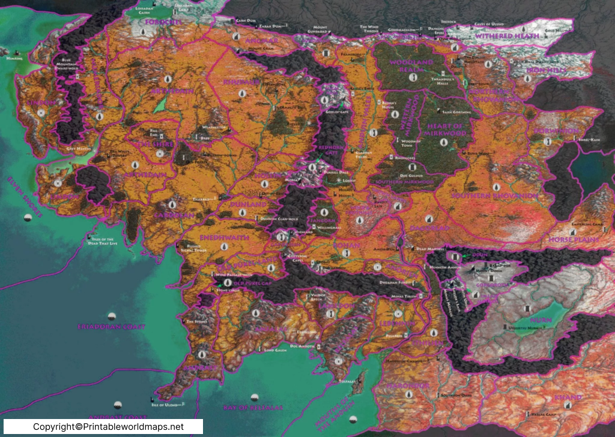The width and height of the screenshot is (615, 437).
Task: Click the KHAND region label
Action: tap(568, 397)
